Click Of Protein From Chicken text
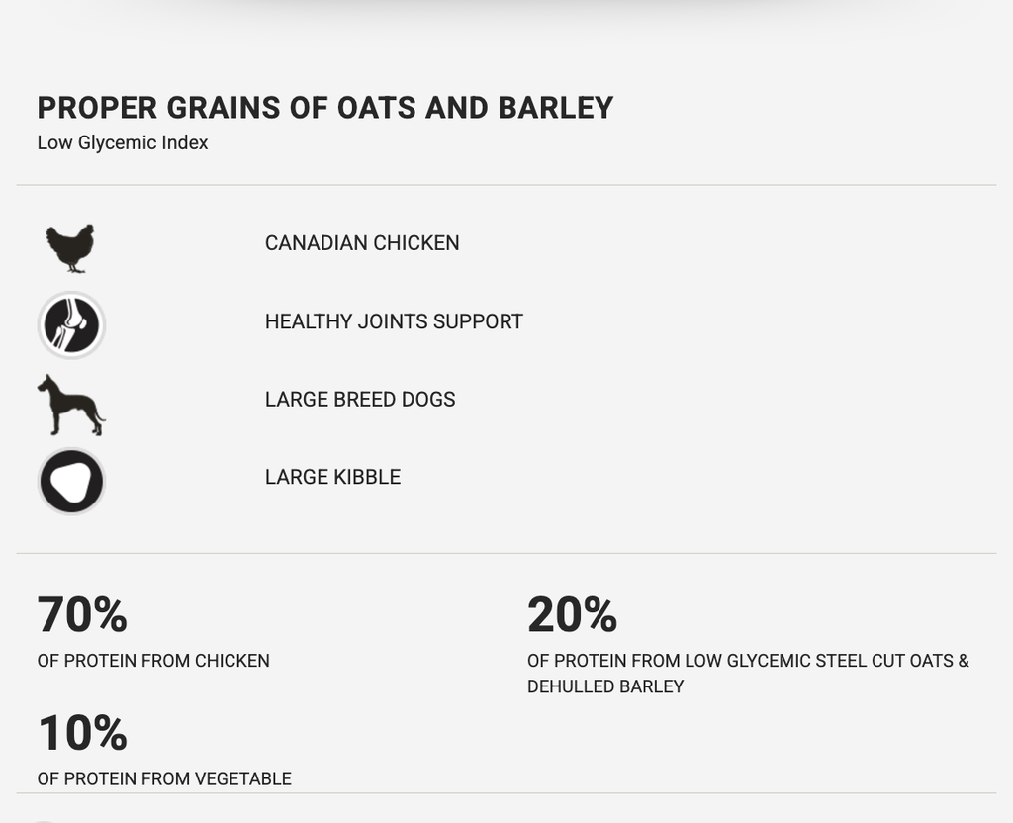This screenshot has width=1013, height=823. (153, 661)
